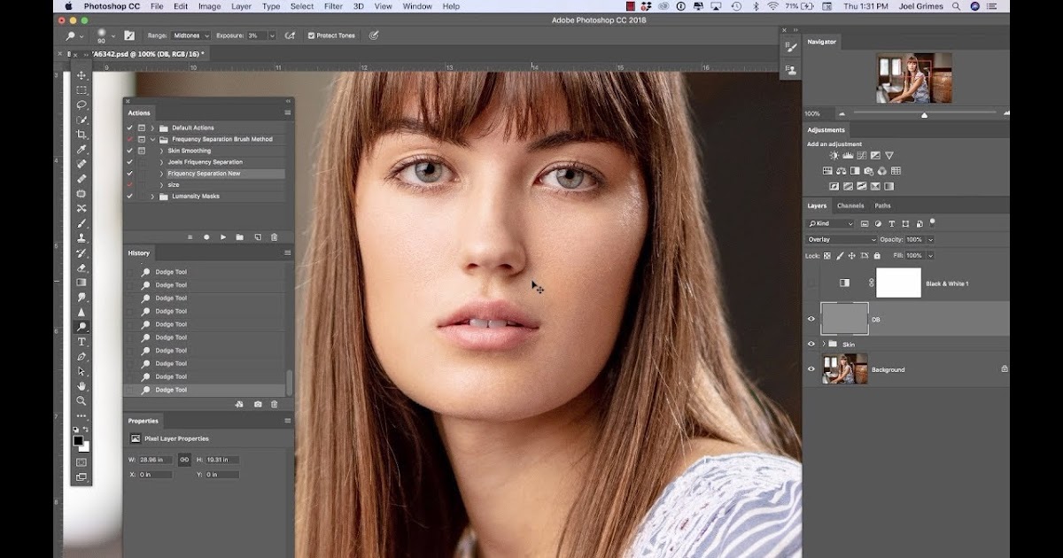Select the Eraser tool

[x=81, y=267]
